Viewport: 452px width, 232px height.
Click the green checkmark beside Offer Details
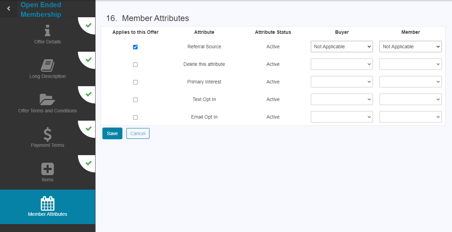(x=89, y=25)
